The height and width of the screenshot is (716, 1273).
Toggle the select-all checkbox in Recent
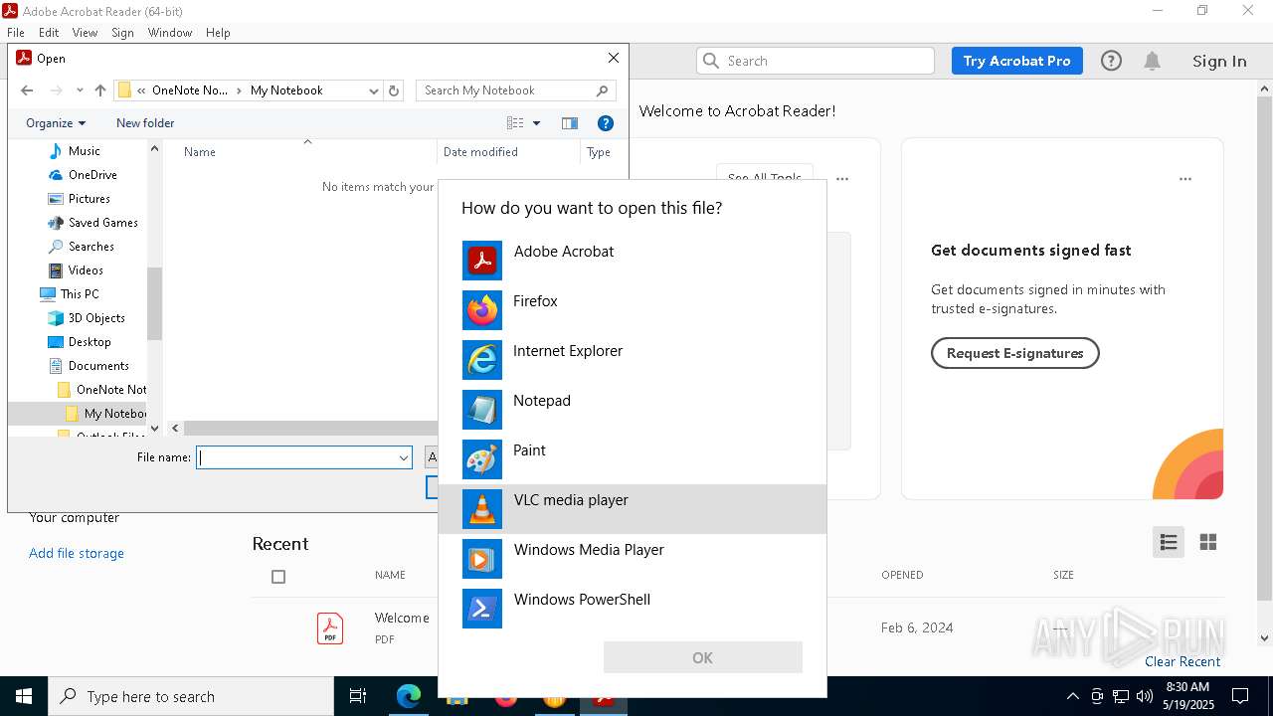(x=278, y=577)
